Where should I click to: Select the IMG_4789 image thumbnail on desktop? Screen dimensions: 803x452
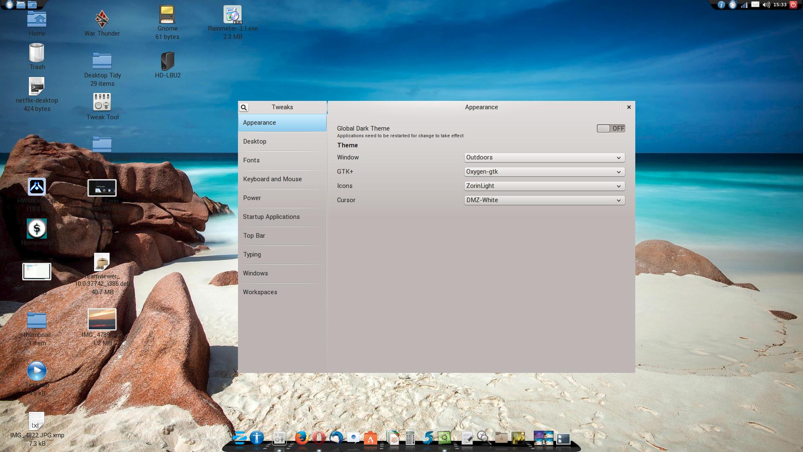click(x=102, y=319)
